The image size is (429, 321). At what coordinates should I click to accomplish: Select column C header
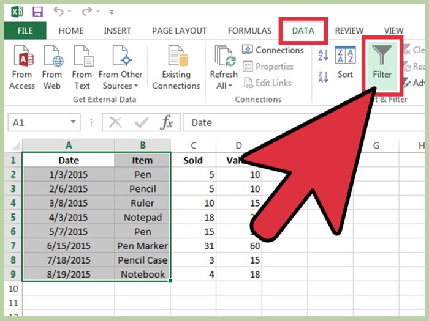(194, 146)
